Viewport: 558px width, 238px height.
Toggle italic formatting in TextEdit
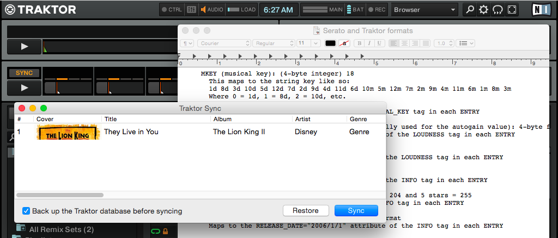[x=369, y=43]
